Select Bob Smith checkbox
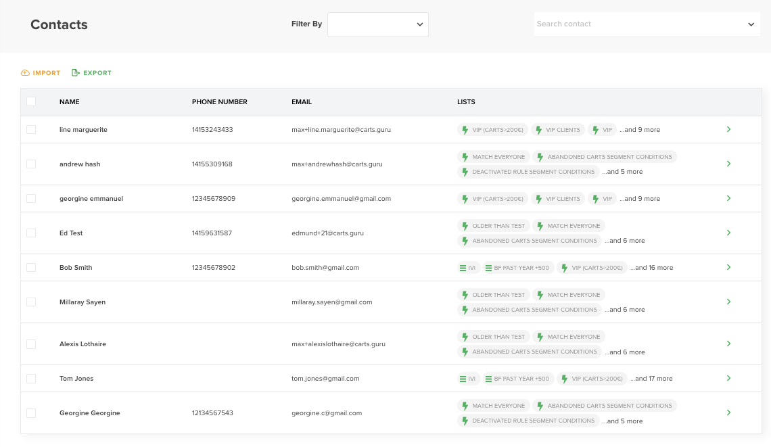This screenshot has height=447, width=771. 31,268
